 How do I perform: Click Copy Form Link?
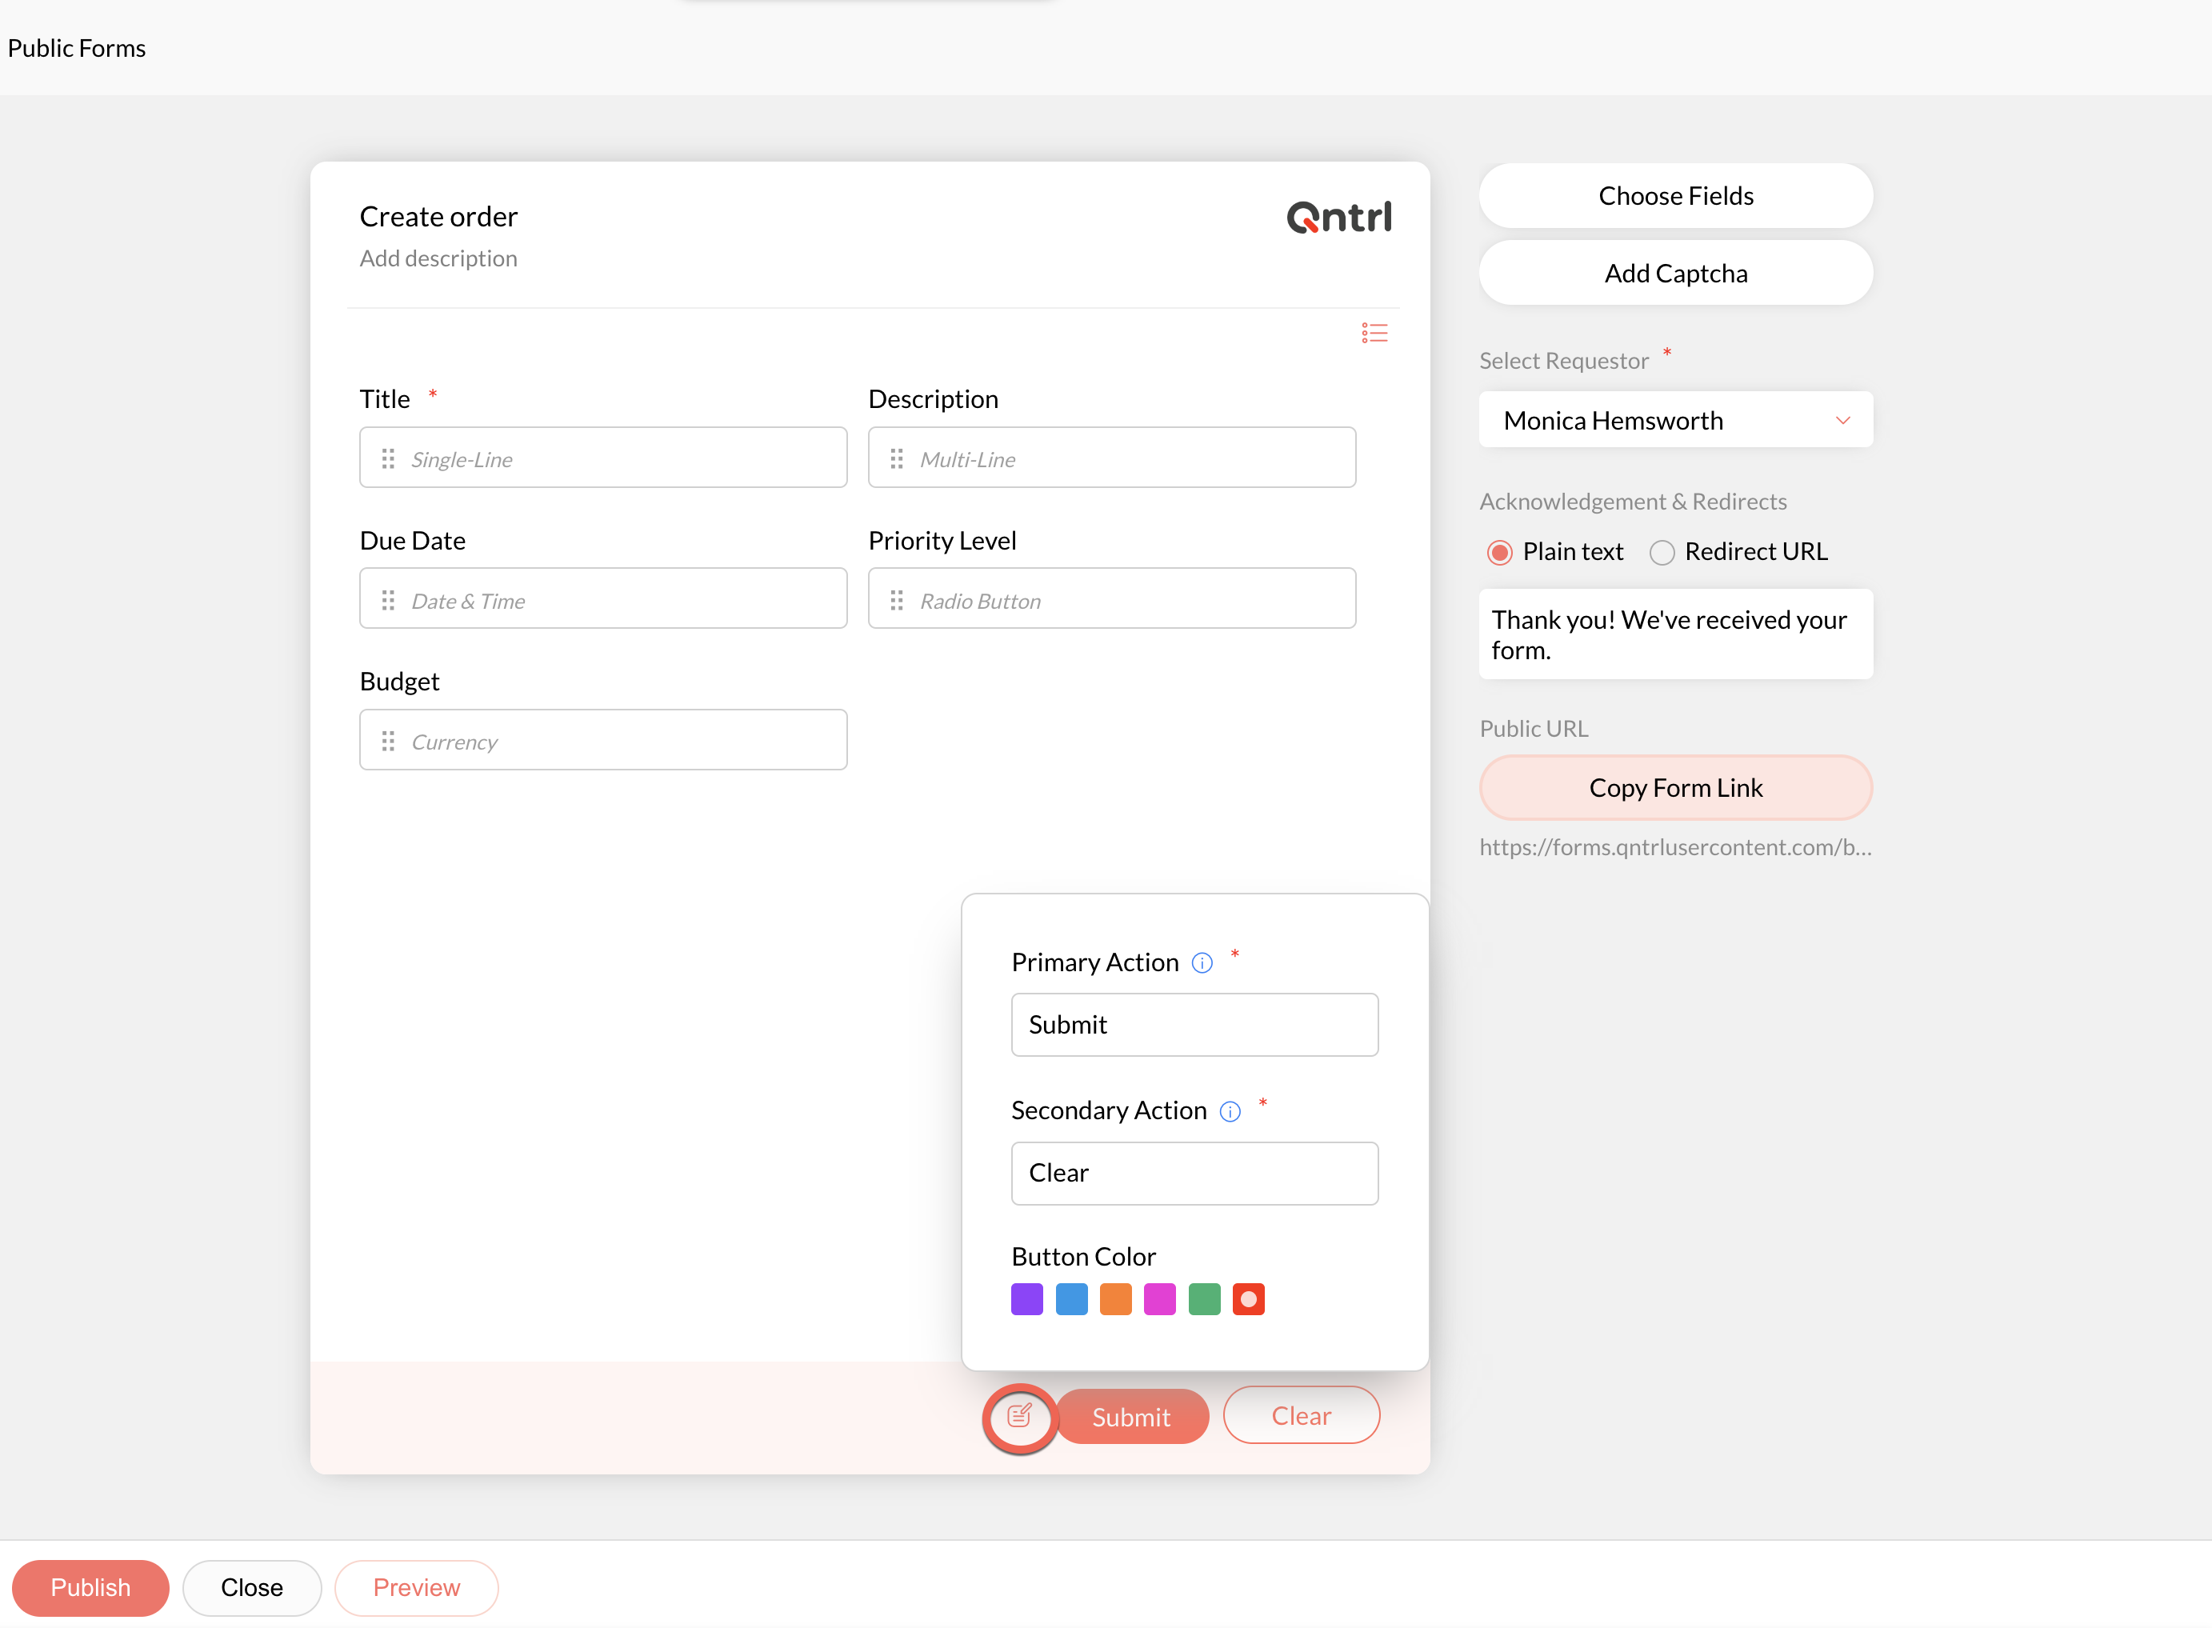(1674, 787)
